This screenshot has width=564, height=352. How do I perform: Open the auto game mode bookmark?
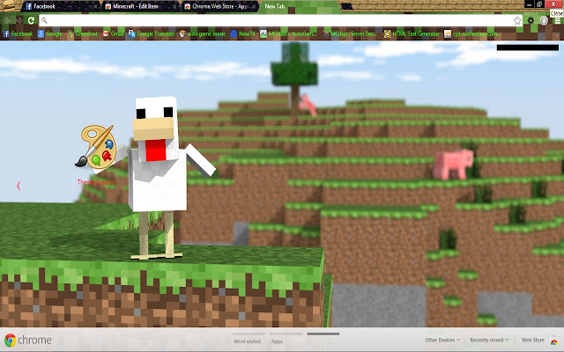click(203, 34)
